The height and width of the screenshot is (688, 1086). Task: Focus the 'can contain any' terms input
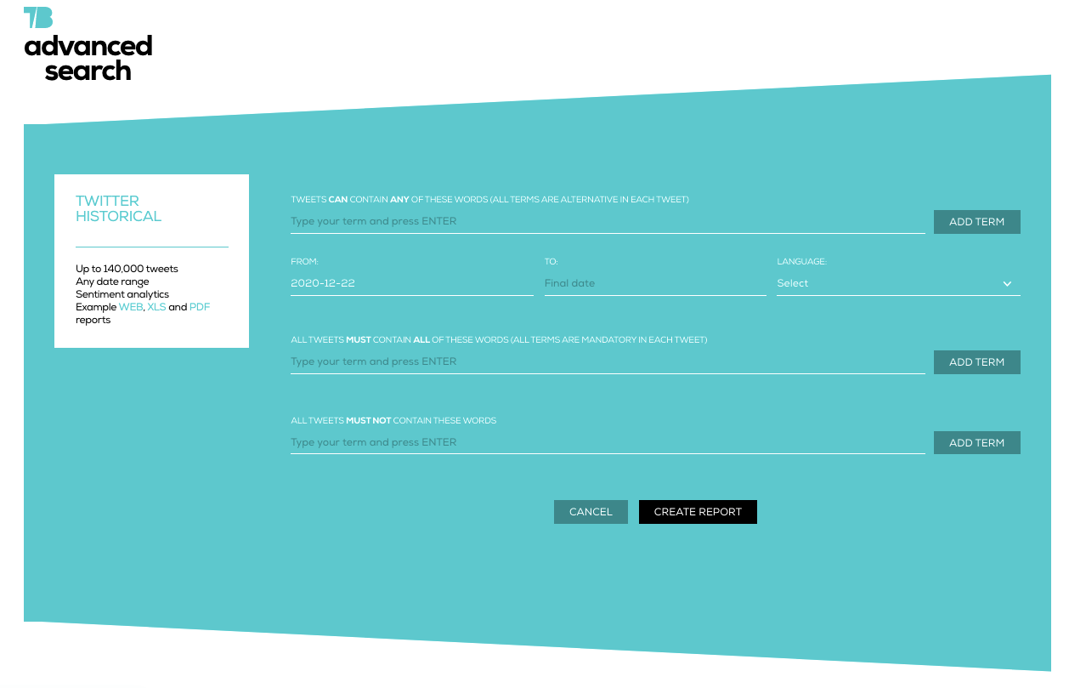point(607,221)
